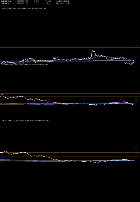Select the close price C: reading
This screenshot has width=140, height=202.
point(36,3)
